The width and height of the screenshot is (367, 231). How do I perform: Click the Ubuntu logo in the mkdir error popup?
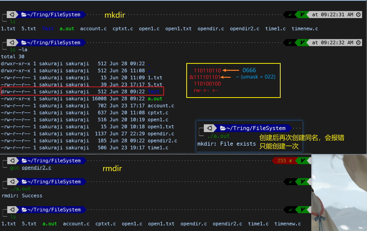pos(210,128)
